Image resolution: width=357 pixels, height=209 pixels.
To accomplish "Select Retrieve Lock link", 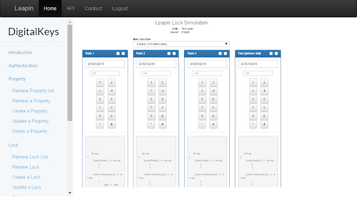I will point(26,167).
